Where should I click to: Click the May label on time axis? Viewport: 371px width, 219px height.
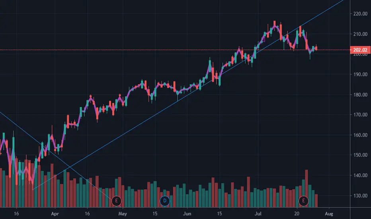point(123,214)
